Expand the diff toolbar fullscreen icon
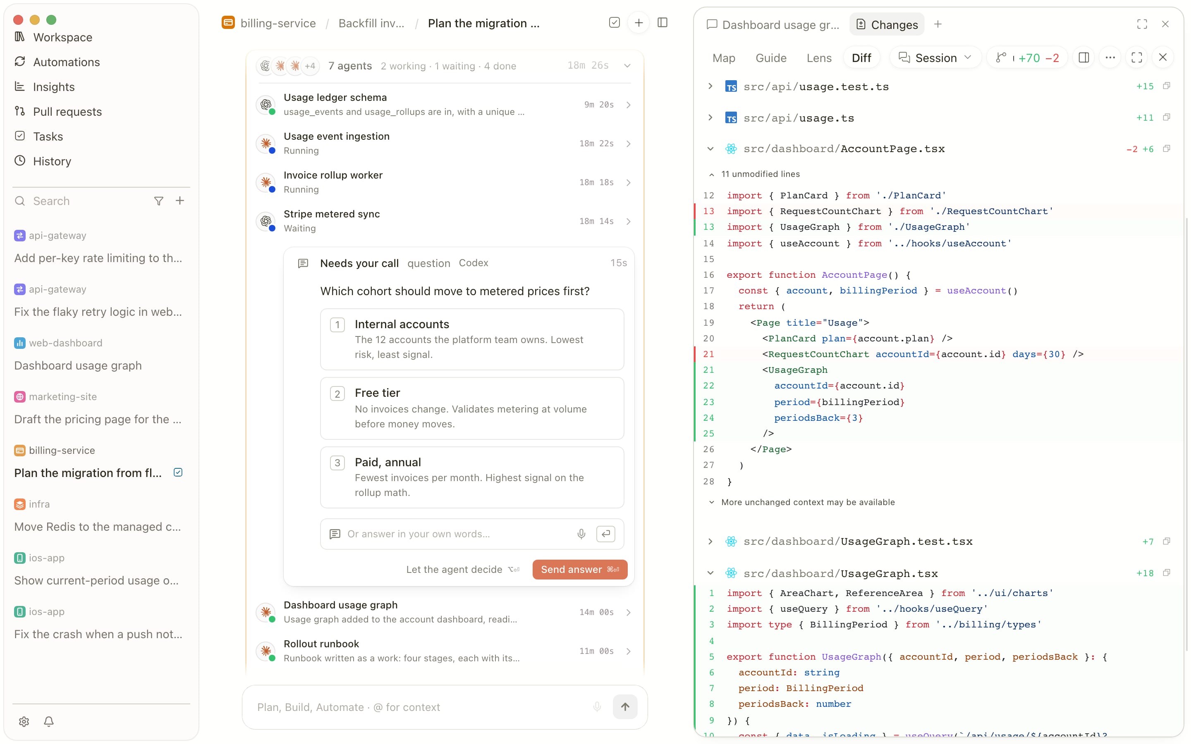 [1137, 57]
